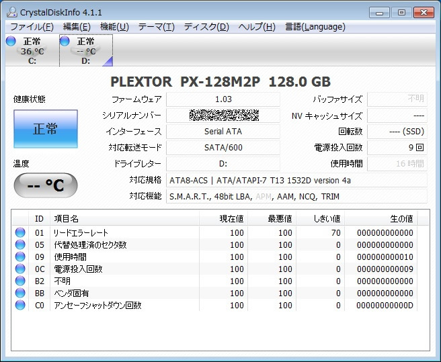Click raw value 000000000009

click(x=385, y=269)
